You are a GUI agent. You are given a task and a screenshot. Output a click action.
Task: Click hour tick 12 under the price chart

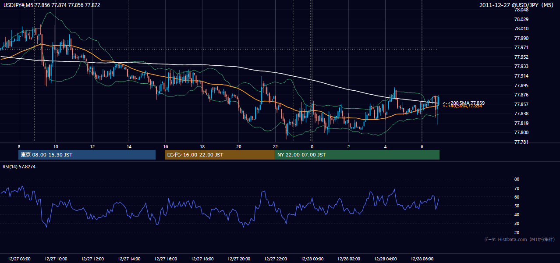92,146
